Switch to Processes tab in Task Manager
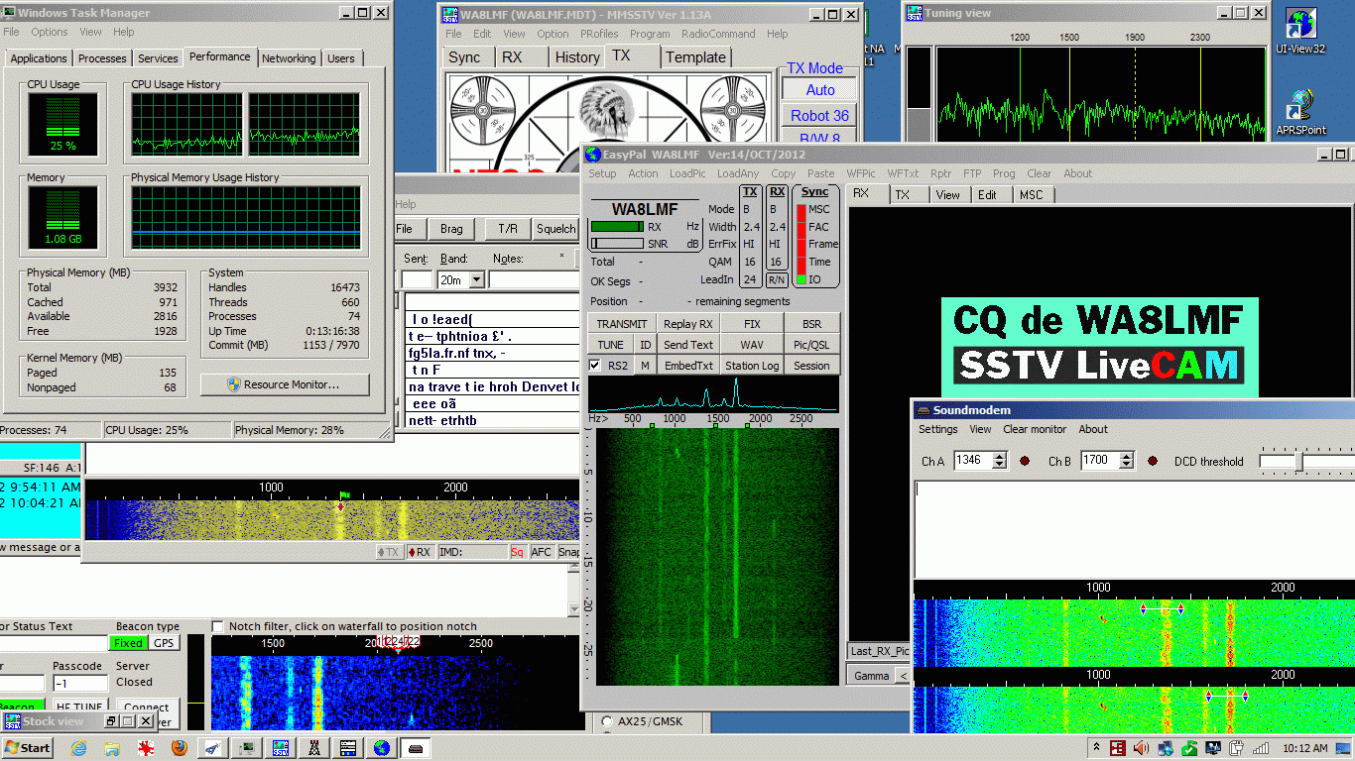The height and width of the screenshot is (761, 1355). (x=102, y=58)
